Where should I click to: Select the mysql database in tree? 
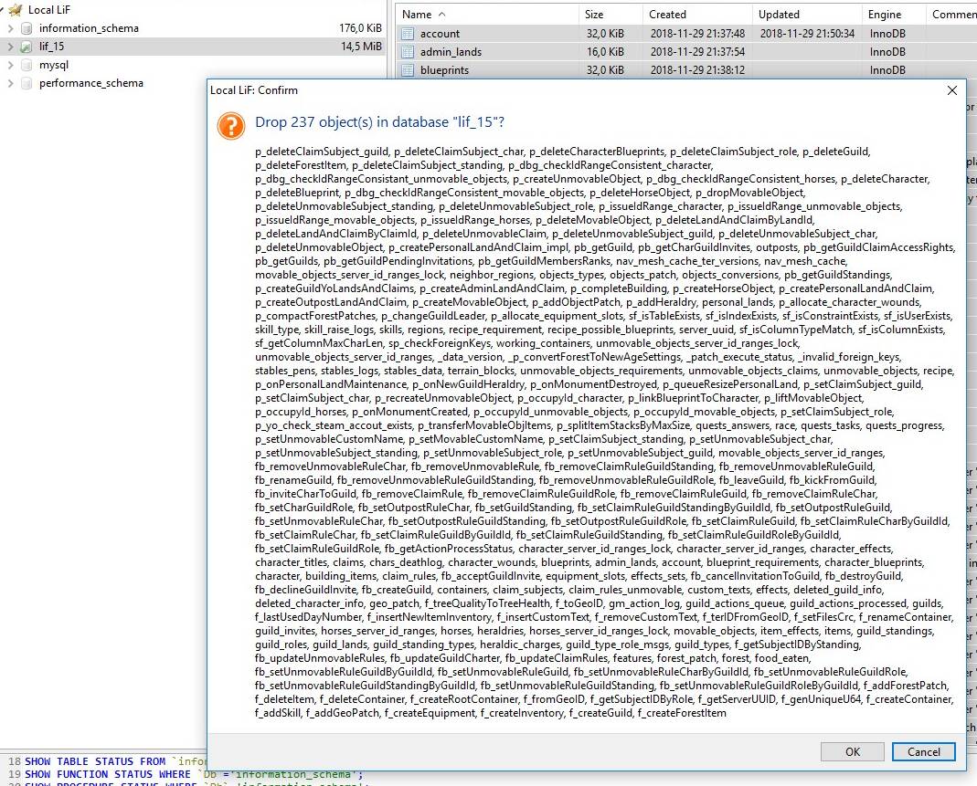54,65
